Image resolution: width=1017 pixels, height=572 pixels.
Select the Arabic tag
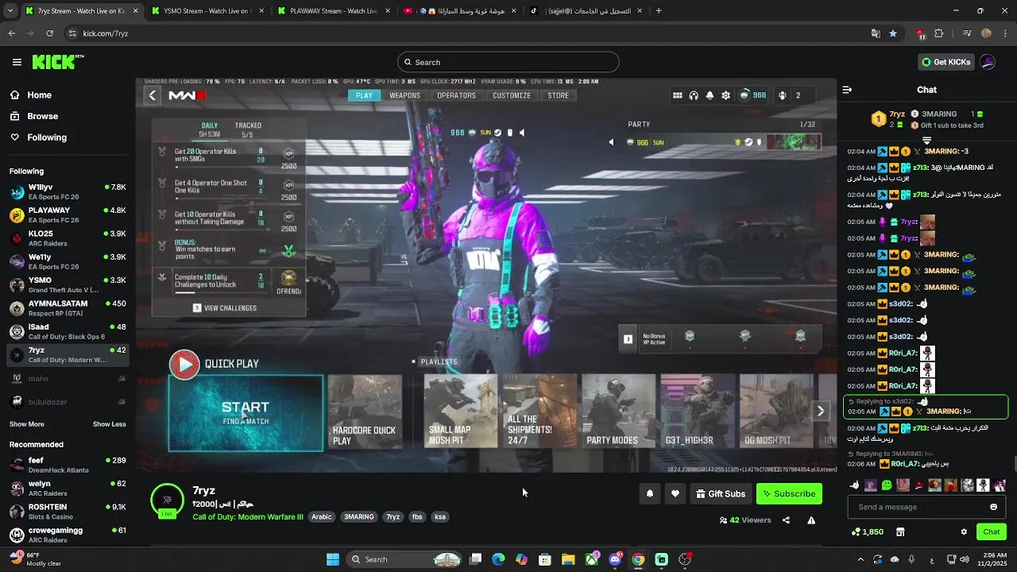[x=322, y=516]
